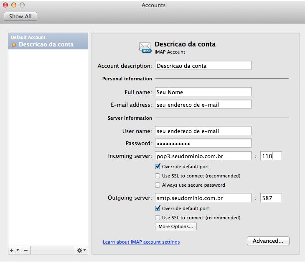
Task: Uncheck outgoing Override default port
Action: coord(158,208)
